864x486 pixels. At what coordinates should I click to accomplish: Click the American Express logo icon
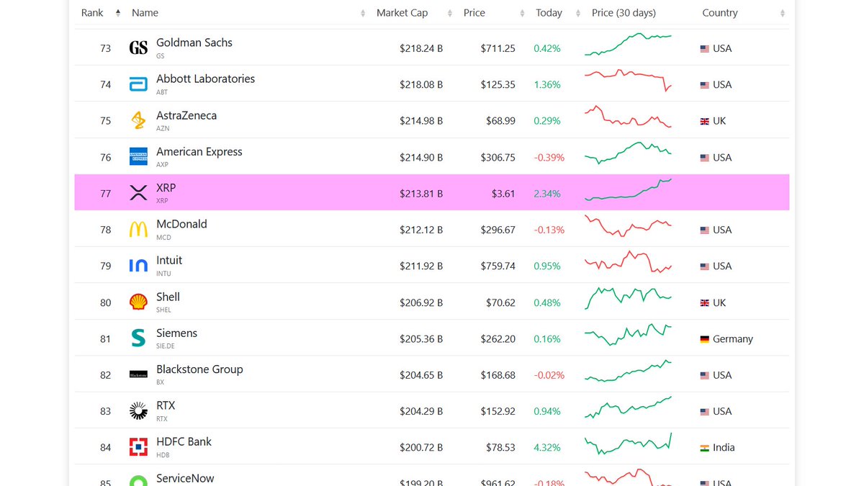coord(138,156)
